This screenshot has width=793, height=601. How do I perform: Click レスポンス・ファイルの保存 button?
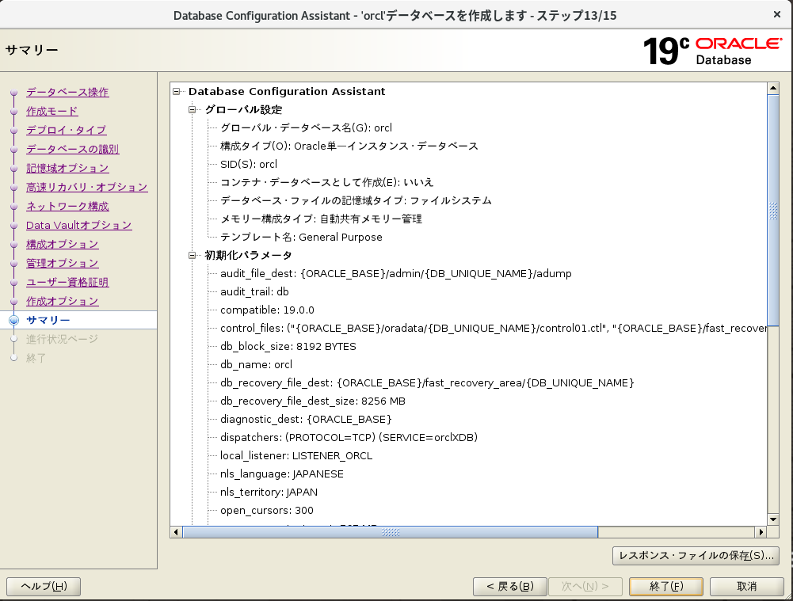tap(696, 556)
